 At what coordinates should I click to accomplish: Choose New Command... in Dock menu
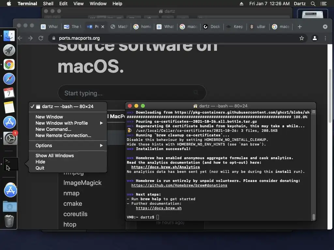tap(68, 129)
